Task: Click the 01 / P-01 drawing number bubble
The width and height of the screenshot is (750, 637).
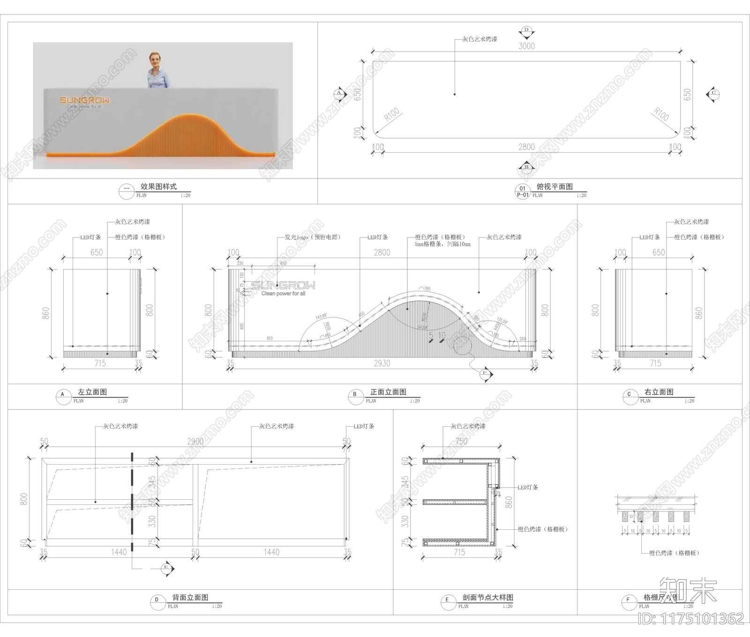Action: tap(522, 192)
